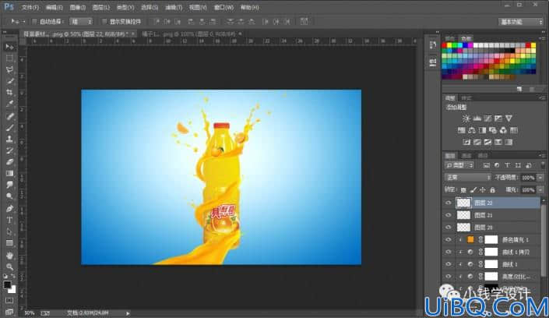This screenshot has height=318, width=549.
Task: Add a Color Balance adjustment layer
Action: coord(472,130)
